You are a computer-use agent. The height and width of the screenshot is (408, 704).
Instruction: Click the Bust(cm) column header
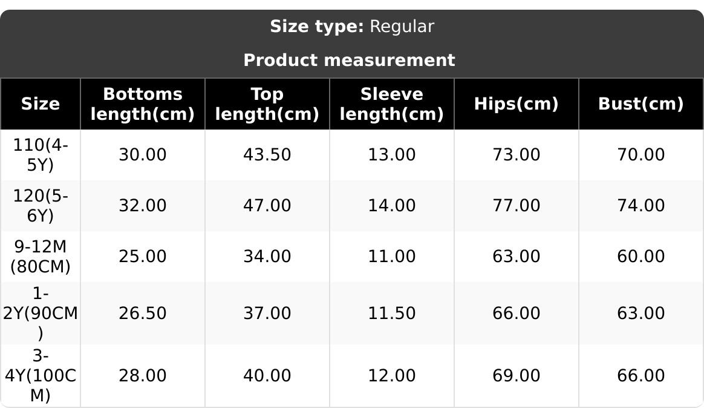[x=640, y=104]
